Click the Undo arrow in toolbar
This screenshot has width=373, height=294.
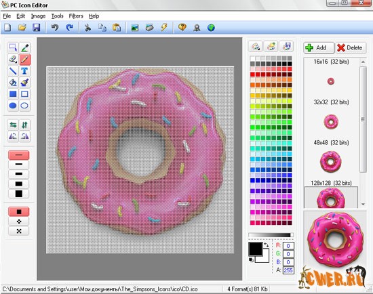55,28
